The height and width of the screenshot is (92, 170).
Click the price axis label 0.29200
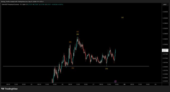pyautogui.click(x=165, y=28)
